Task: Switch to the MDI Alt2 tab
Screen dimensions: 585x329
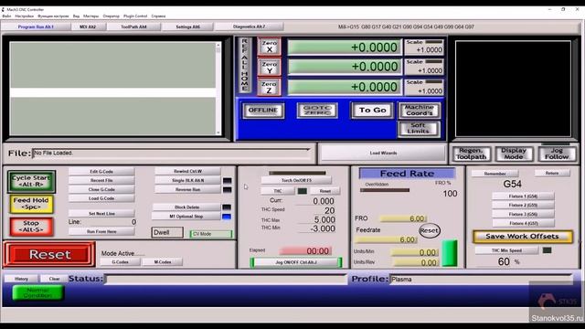Action: (88, 27)
